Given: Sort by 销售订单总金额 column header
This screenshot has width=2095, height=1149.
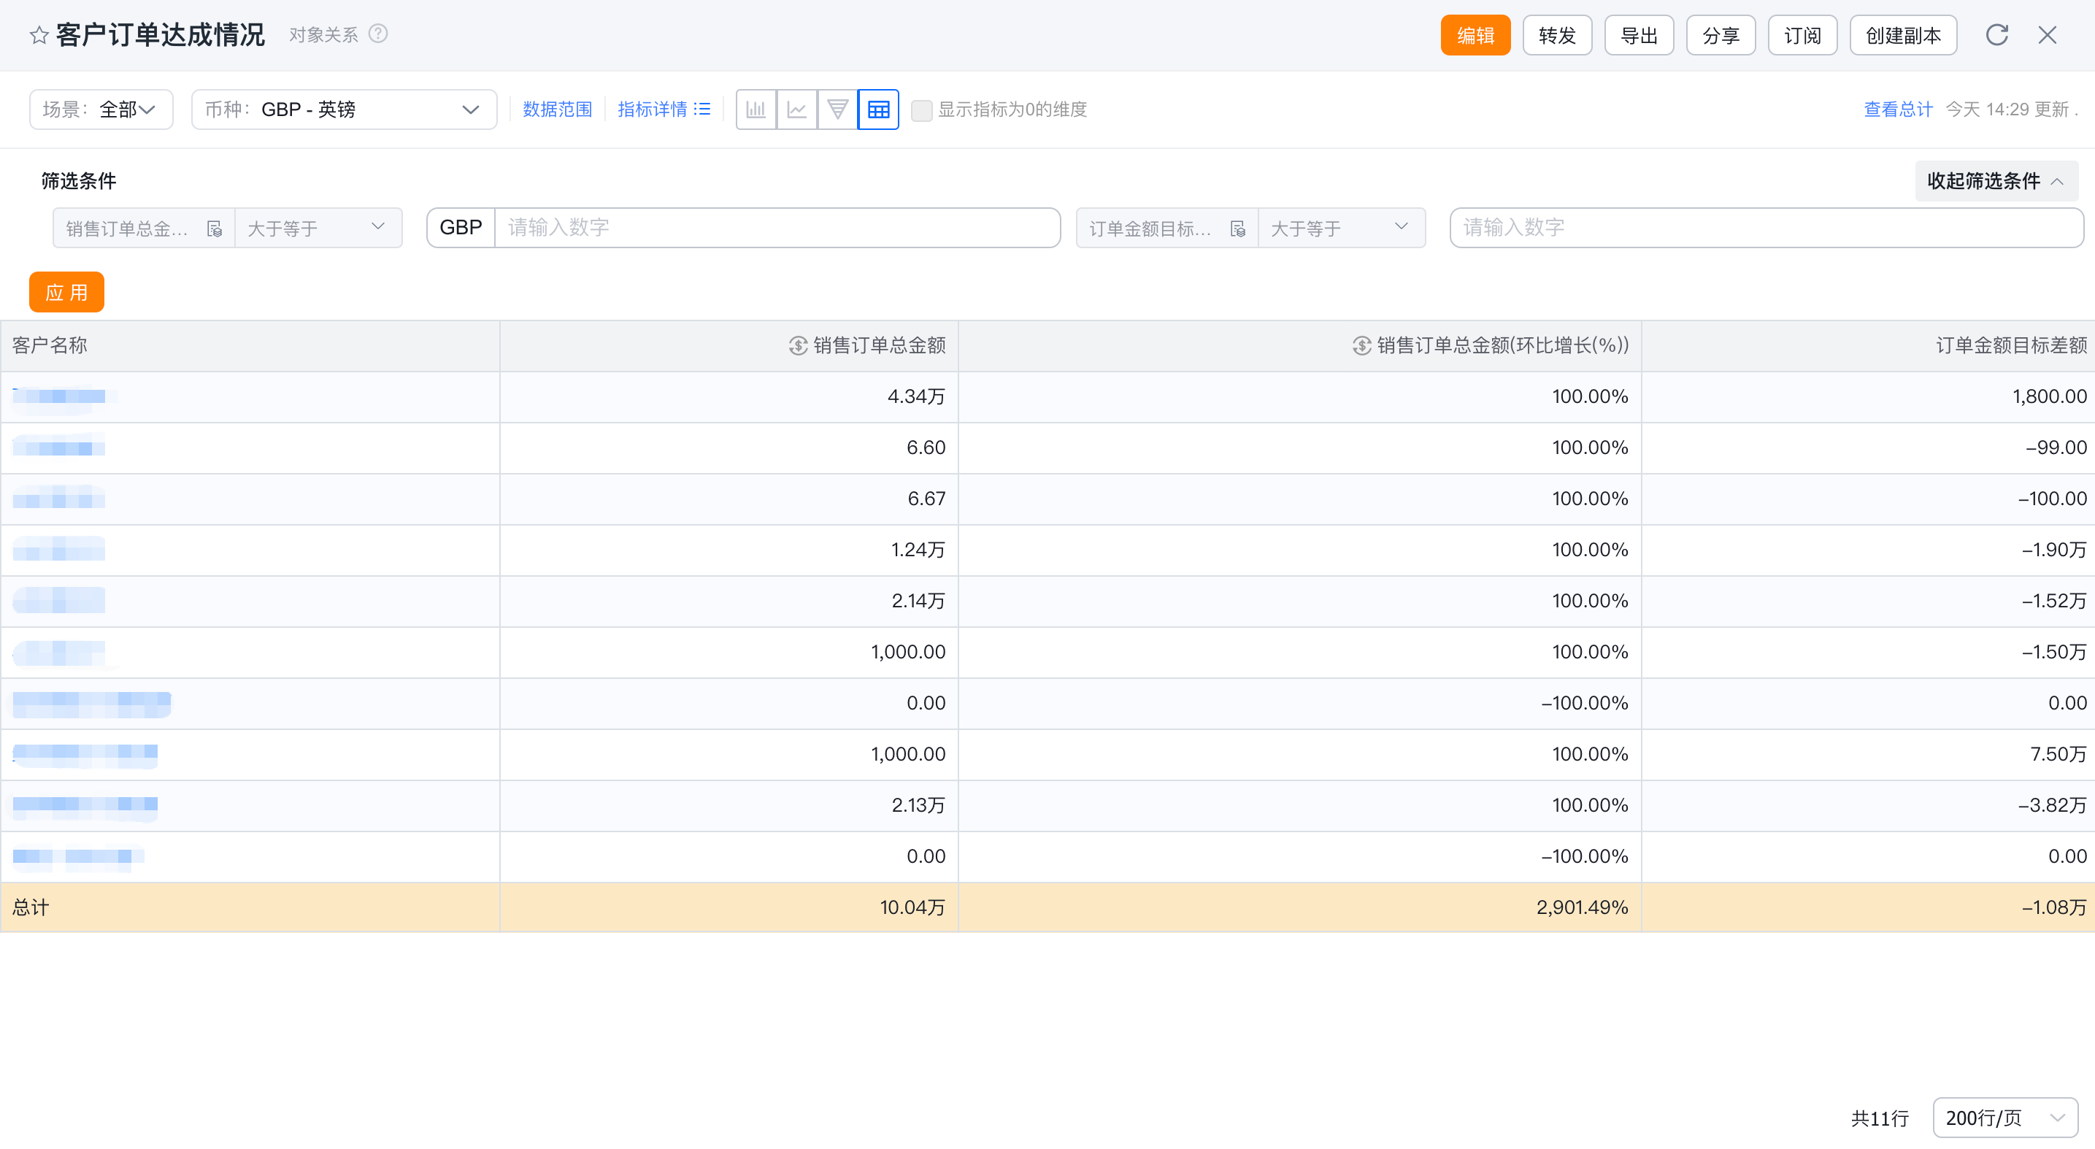Looking at the screenshot, I should tap(879, 345).
